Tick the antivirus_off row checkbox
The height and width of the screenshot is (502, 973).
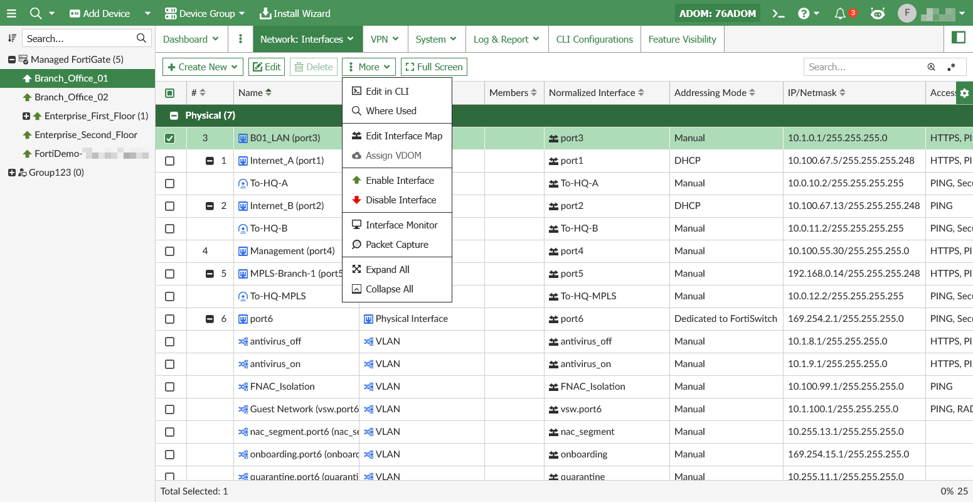click(170, 341)
